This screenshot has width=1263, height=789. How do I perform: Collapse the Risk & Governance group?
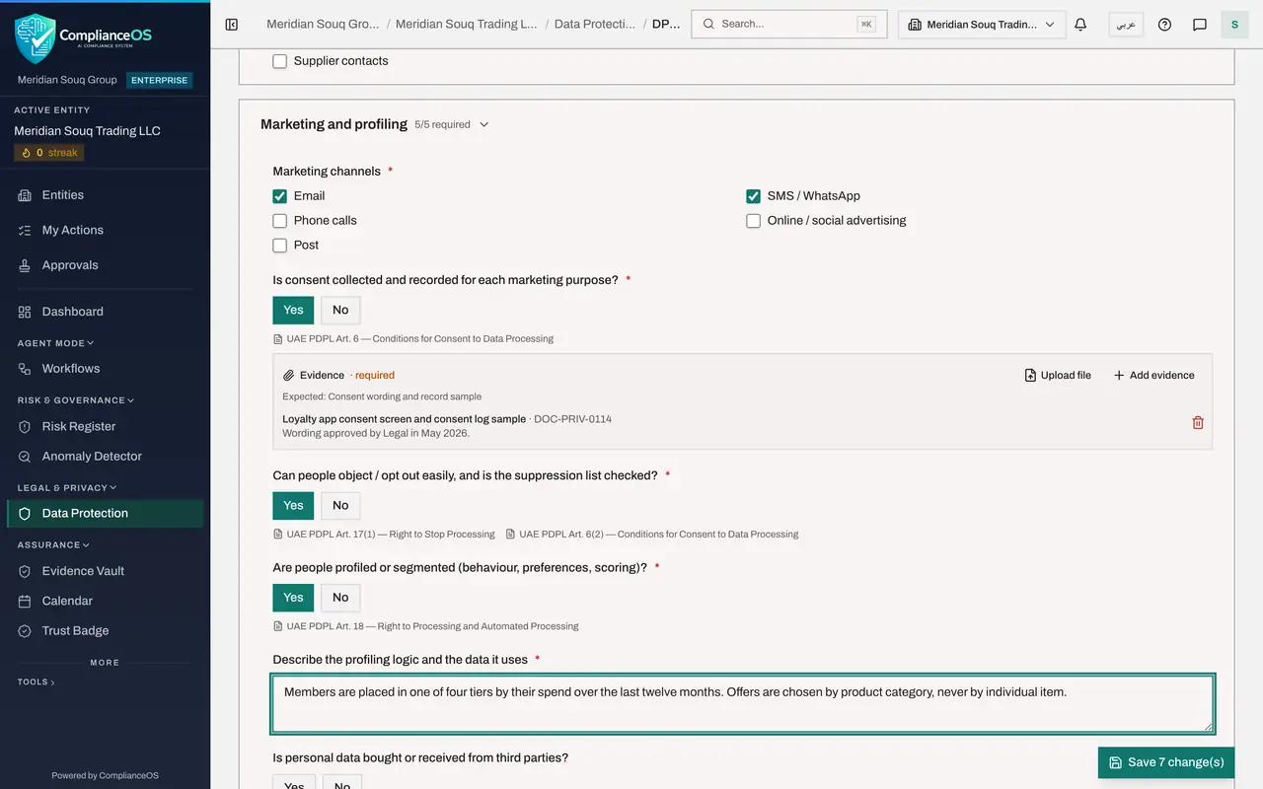(76, 400)
